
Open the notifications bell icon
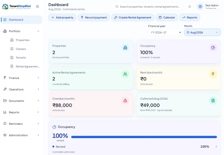pos(189,7)
